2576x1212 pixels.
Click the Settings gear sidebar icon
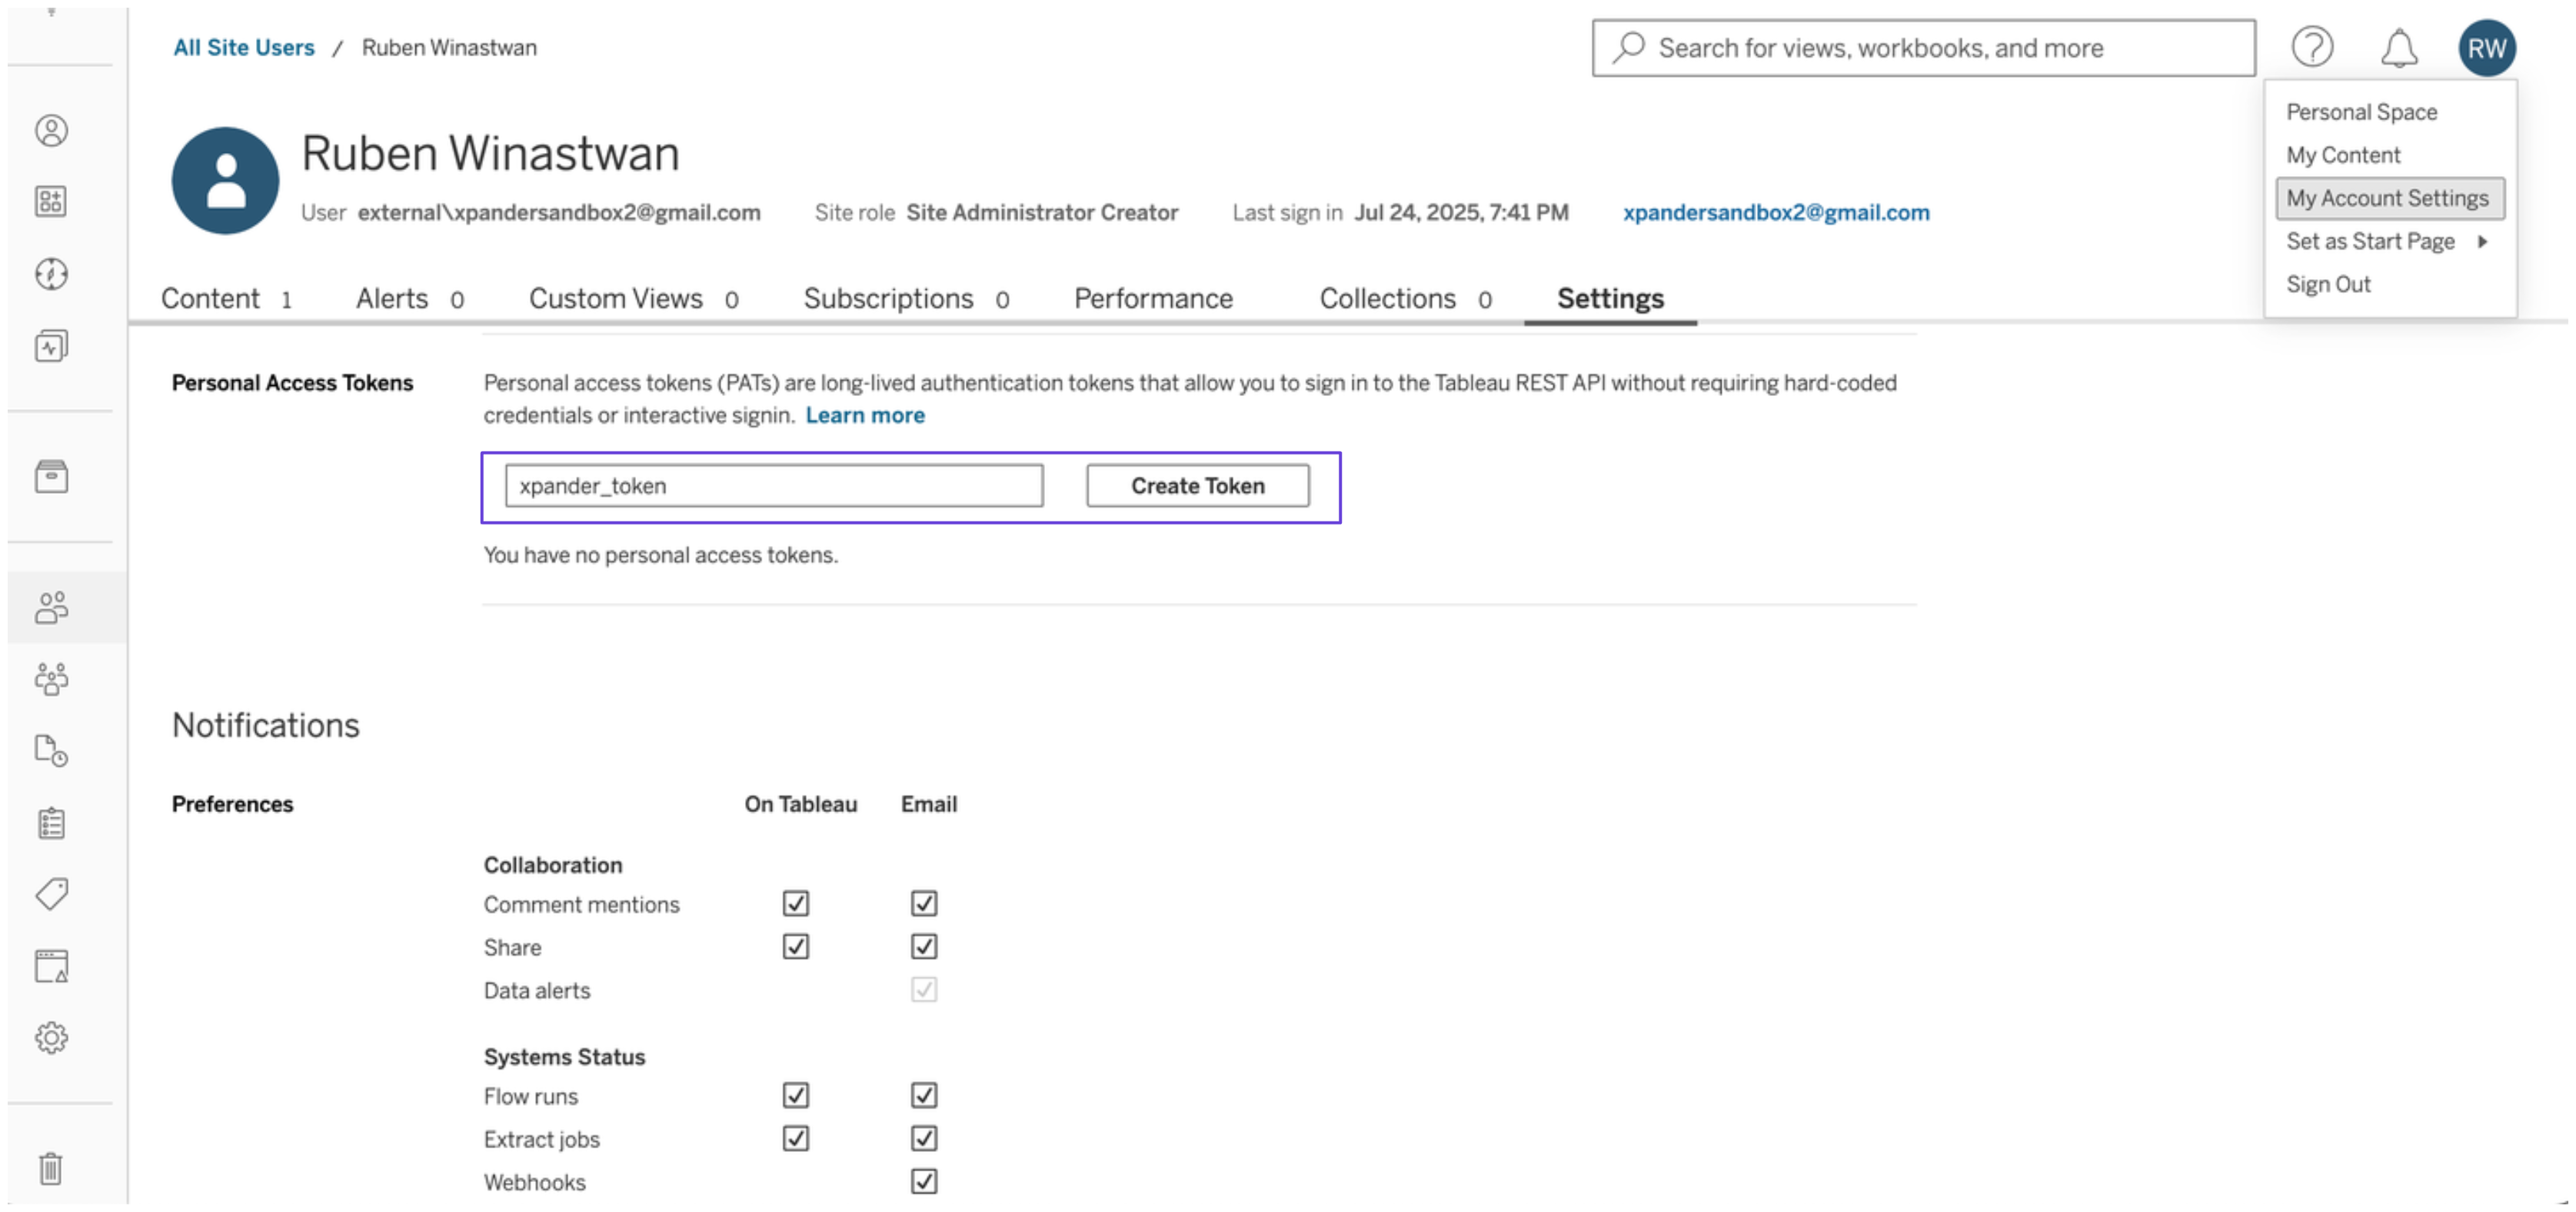click(x=52, y=1038)
